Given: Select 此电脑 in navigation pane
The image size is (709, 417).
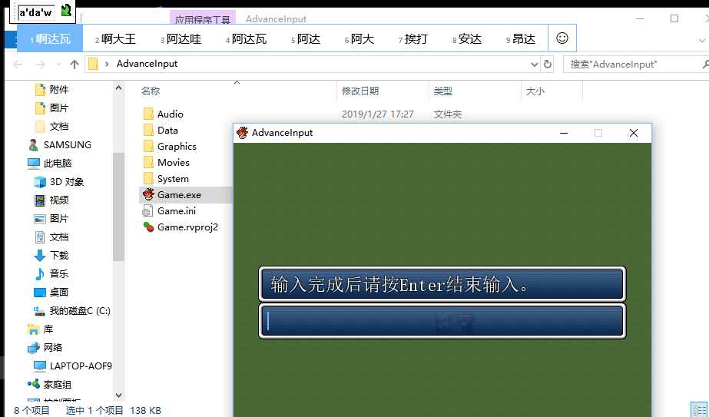Looking at the screenshot, I should pos(58,164).
